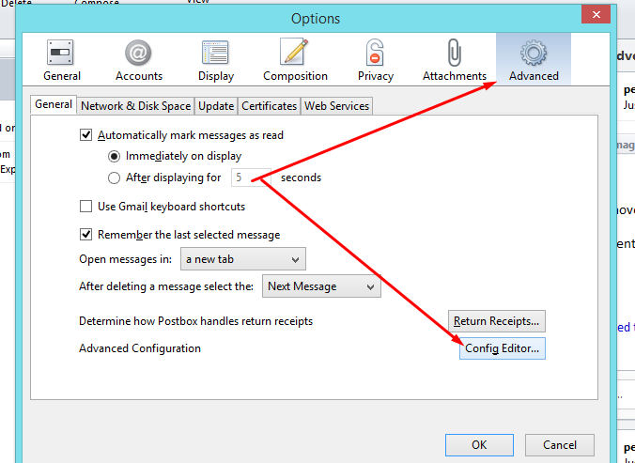This screenshot has width=635, height=463.
Task: Confirm the options with OK
Action: click(x=479, y=445)
